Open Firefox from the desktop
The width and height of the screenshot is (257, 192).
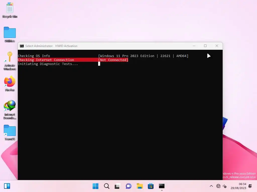point(10,83)
